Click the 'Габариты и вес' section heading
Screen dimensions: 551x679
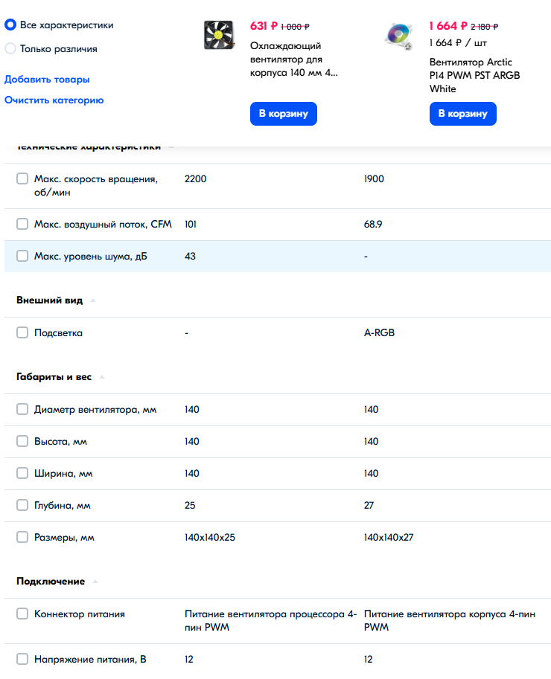point(54,377)
